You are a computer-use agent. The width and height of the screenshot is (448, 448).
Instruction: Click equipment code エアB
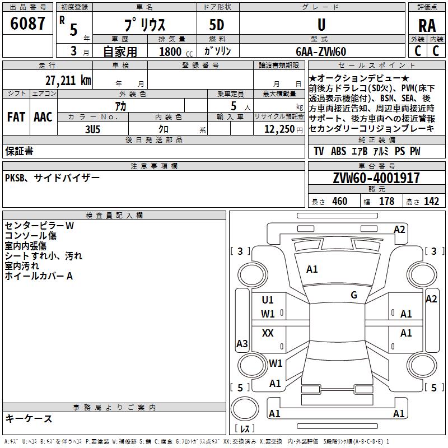(360, 151)
